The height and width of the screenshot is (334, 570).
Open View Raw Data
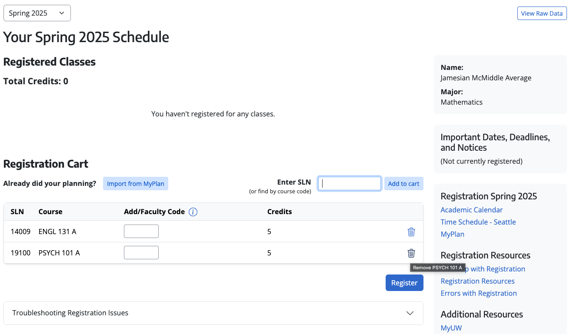542,13
